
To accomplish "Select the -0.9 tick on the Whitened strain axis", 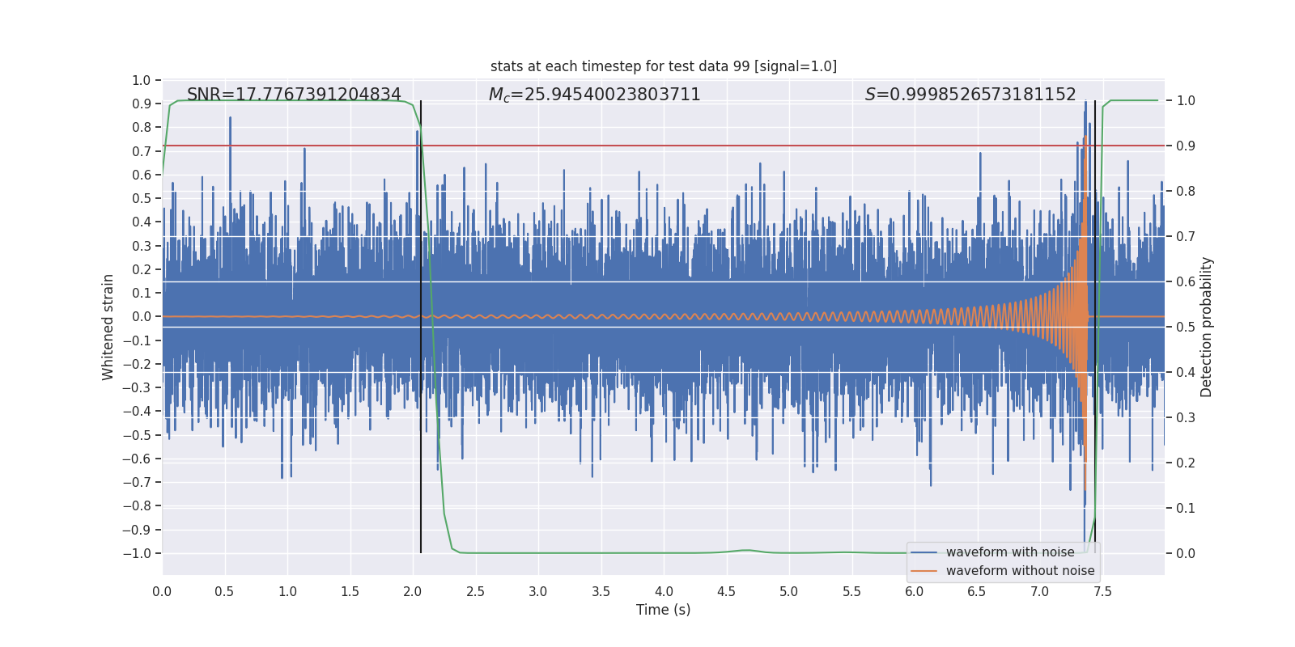I will point(137,530).
